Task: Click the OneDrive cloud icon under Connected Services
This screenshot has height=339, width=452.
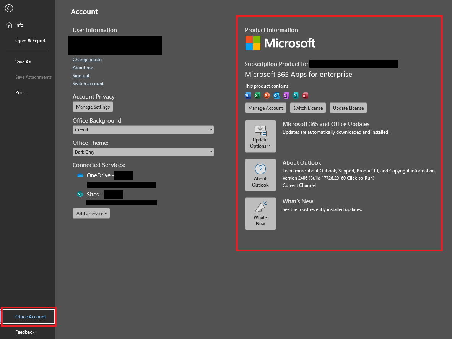Action: tap(80, 175)
